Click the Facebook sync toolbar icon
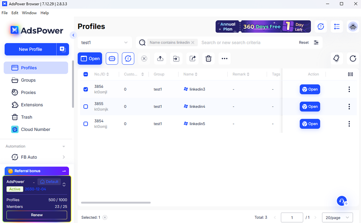Viewport: 361px width, 223px height. click(x=128, y=59)
